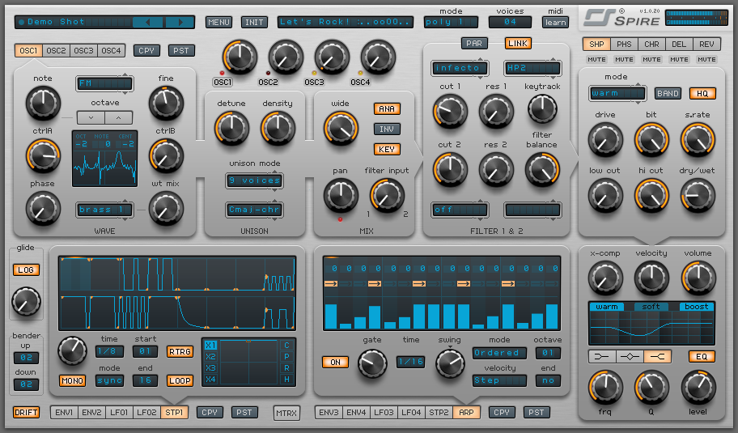Screen dimensions: 738x433
Task: Toggle the ANA analog mode button
Action: [387, 108]
